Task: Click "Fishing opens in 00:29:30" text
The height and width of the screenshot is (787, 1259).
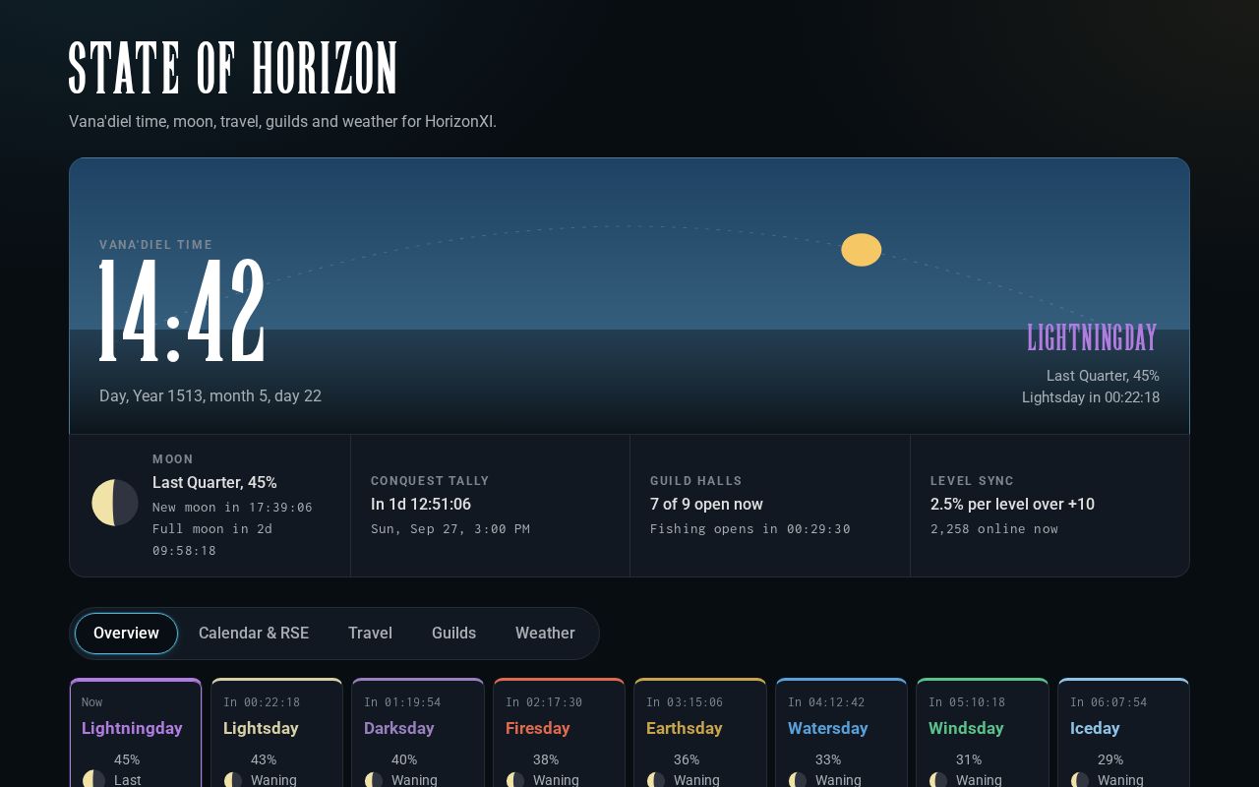Action: click(750, 529)
